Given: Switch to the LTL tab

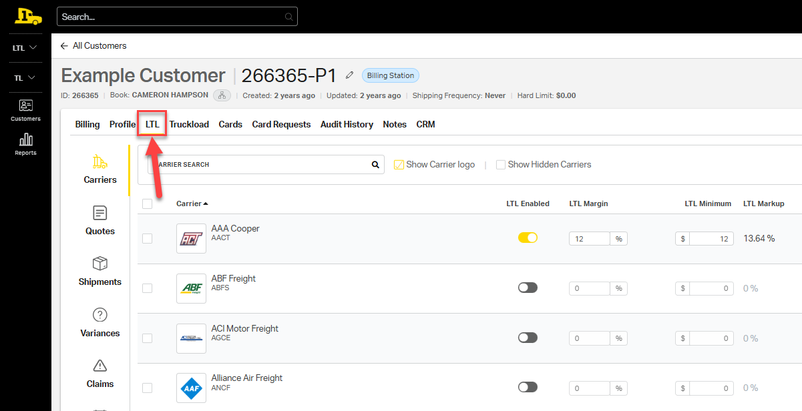Looking at the screenshot, I should tap(152, 125).
